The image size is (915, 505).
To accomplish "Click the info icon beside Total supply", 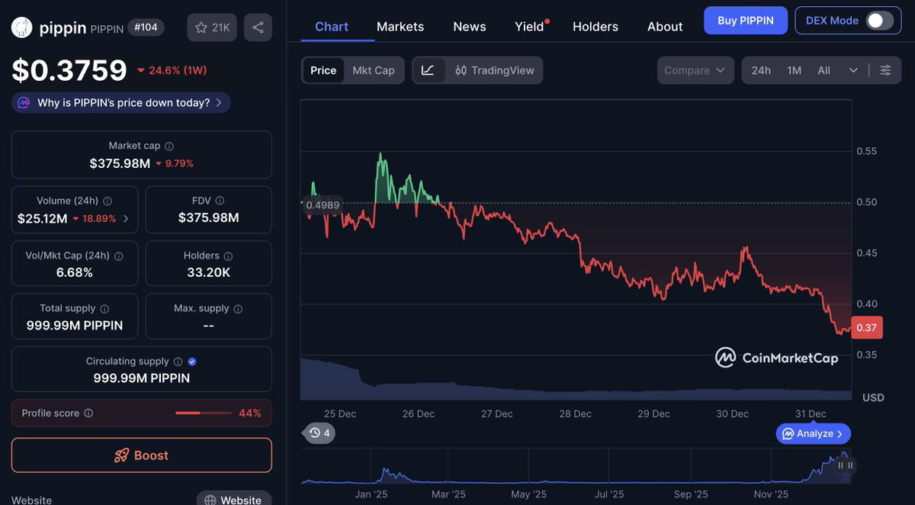I will tap(104, 309).
